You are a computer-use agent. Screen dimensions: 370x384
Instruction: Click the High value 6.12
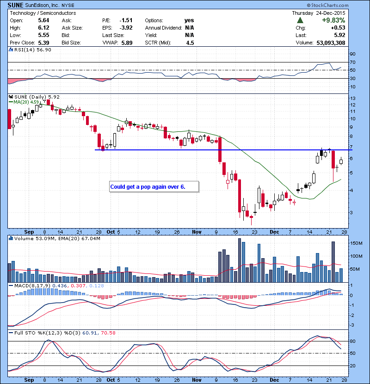tap(43, 28)
